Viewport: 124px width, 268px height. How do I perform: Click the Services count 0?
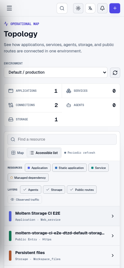(114, 91)
